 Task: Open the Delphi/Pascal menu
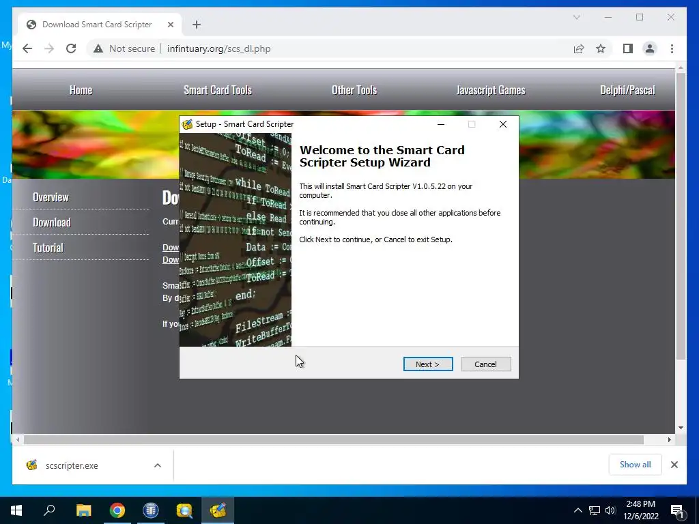[x=627, y=90]
